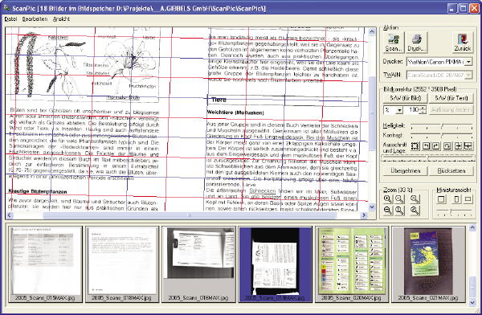The height and width of the screenshot is (315, 482).
Task: Open the Bearbeiten menu
Action: (35, 19)
